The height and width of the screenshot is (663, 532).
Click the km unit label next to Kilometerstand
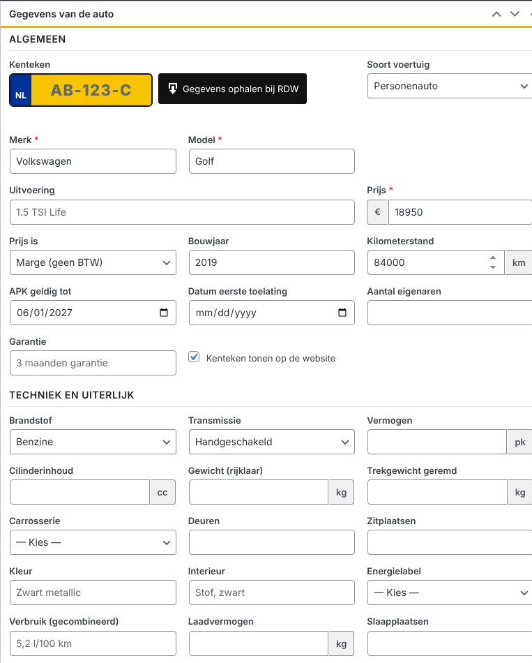coord(519,262)
